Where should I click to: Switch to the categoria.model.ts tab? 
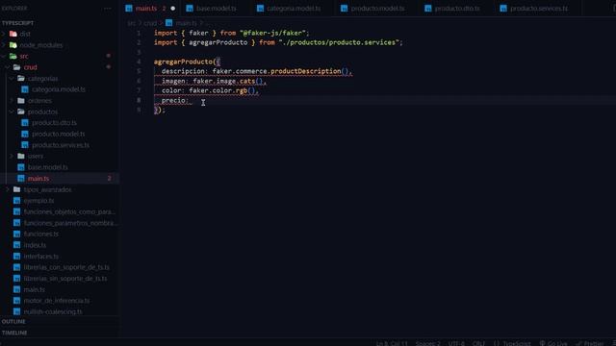point(294,9)
